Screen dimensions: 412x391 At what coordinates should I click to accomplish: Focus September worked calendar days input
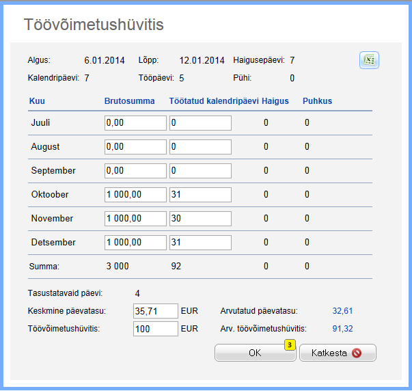coord(200,171)
